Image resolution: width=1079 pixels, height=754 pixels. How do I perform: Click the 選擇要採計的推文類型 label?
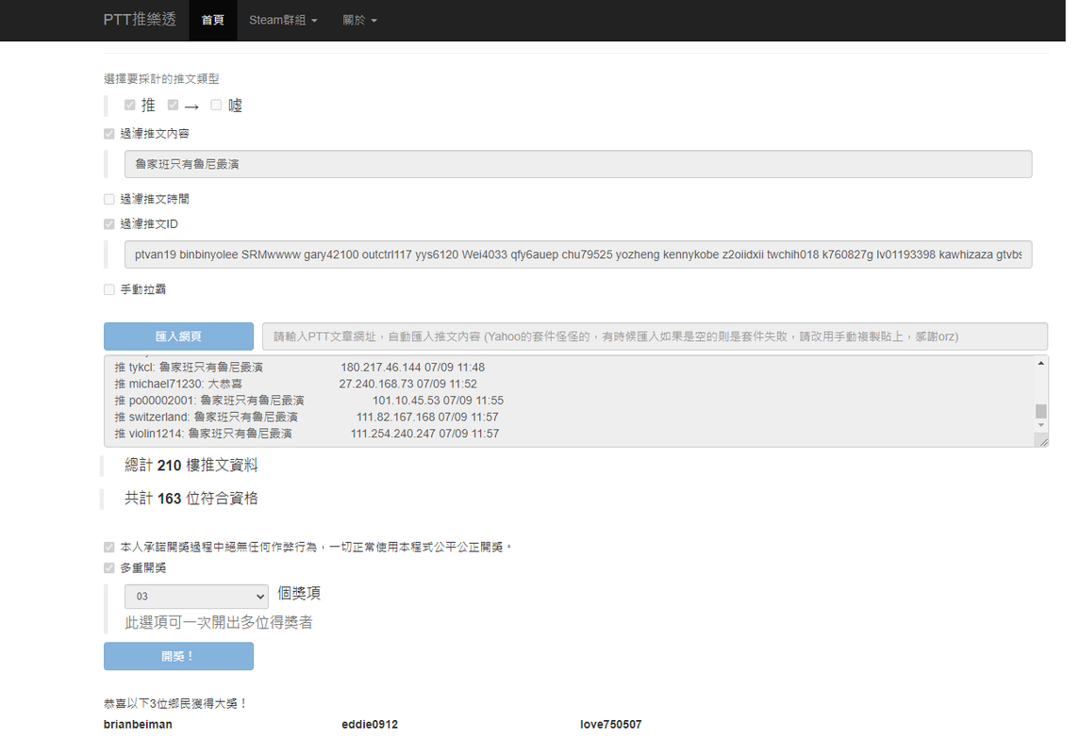[x=161, y=79]
